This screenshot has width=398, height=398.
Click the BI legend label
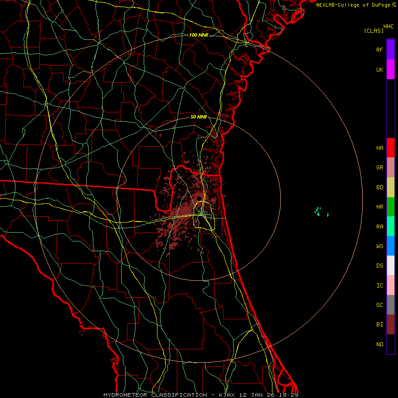click(379, 325)
